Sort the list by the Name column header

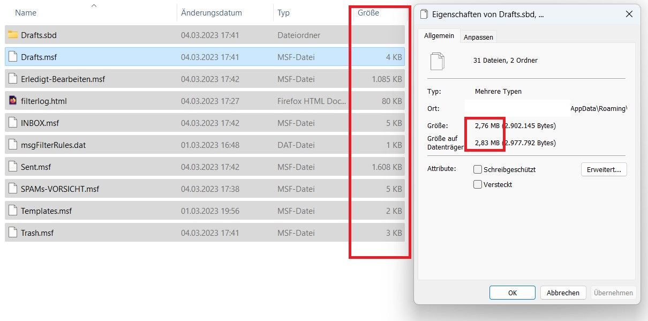pos(26,12)
